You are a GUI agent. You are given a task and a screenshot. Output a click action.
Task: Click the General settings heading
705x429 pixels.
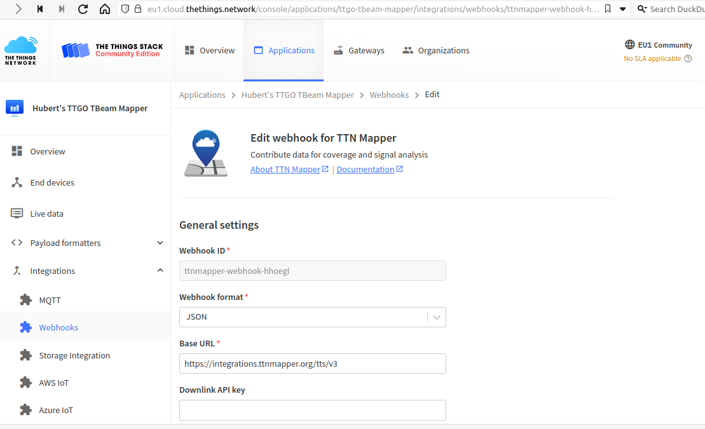(219, 225)
